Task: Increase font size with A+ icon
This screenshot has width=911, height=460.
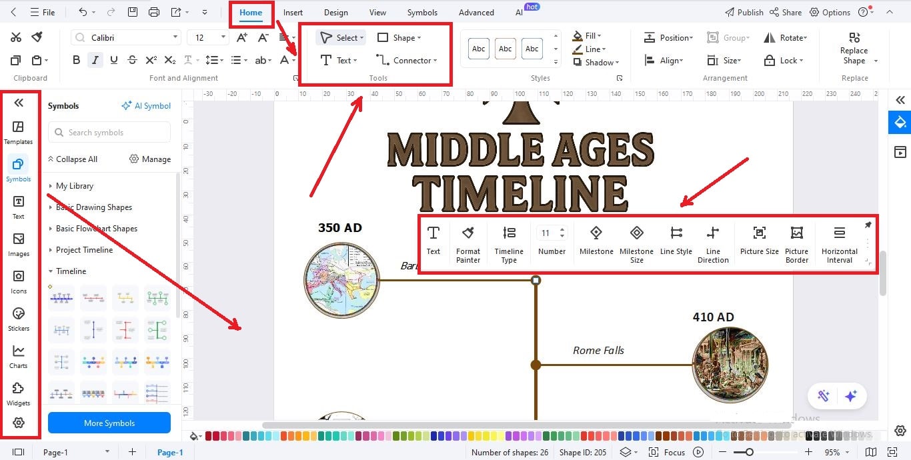Action: pos(242,38)
